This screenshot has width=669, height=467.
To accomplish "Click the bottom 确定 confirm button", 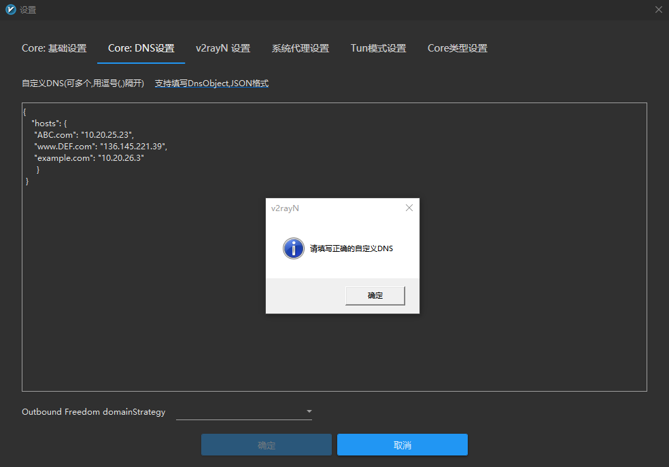I will [x=266, y=445].
